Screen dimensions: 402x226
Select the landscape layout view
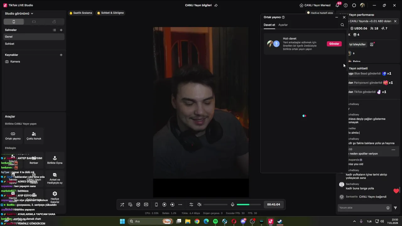tap(34, 22)
